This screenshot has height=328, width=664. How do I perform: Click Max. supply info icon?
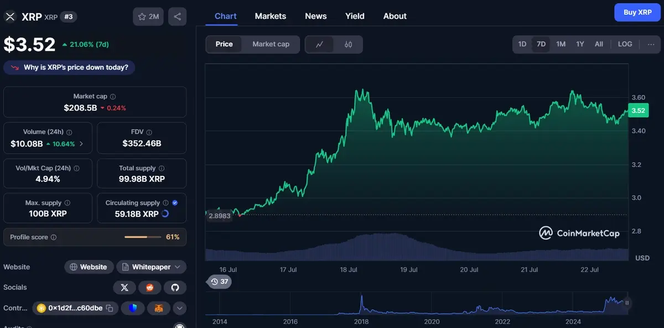coord(67,203)
